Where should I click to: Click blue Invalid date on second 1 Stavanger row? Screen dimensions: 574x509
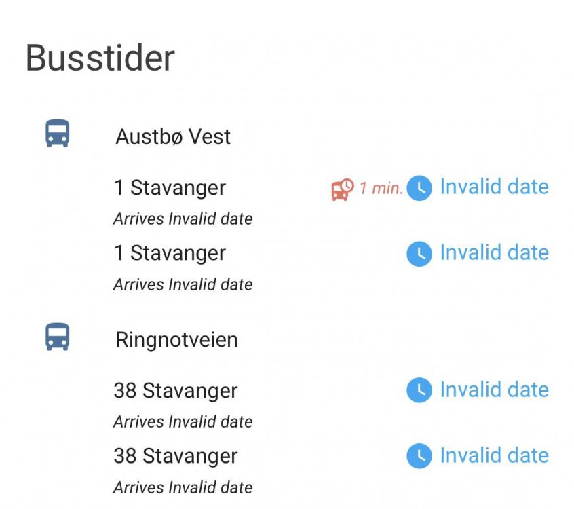494,252
